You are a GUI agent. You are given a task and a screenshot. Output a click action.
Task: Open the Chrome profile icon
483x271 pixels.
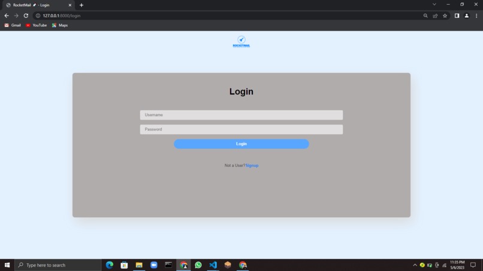(467, 16)
